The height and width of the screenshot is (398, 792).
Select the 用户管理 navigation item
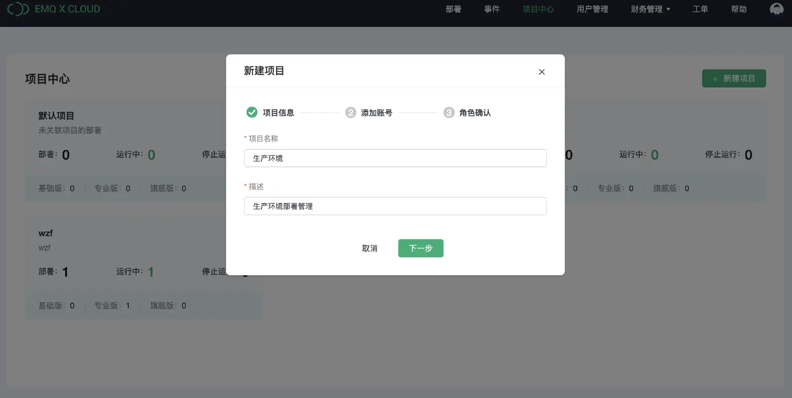[592, 9]
